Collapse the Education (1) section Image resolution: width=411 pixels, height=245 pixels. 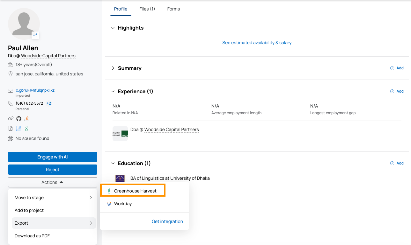(x=113, y=163)
